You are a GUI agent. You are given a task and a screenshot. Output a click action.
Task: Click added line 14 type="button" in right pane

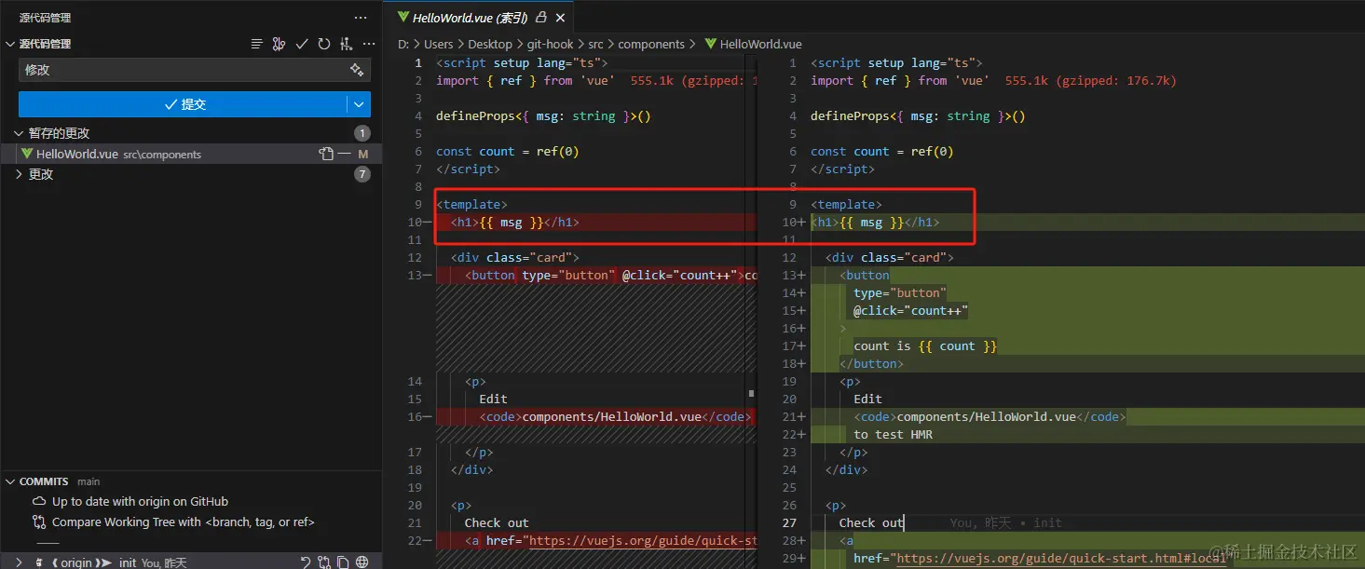900,292
